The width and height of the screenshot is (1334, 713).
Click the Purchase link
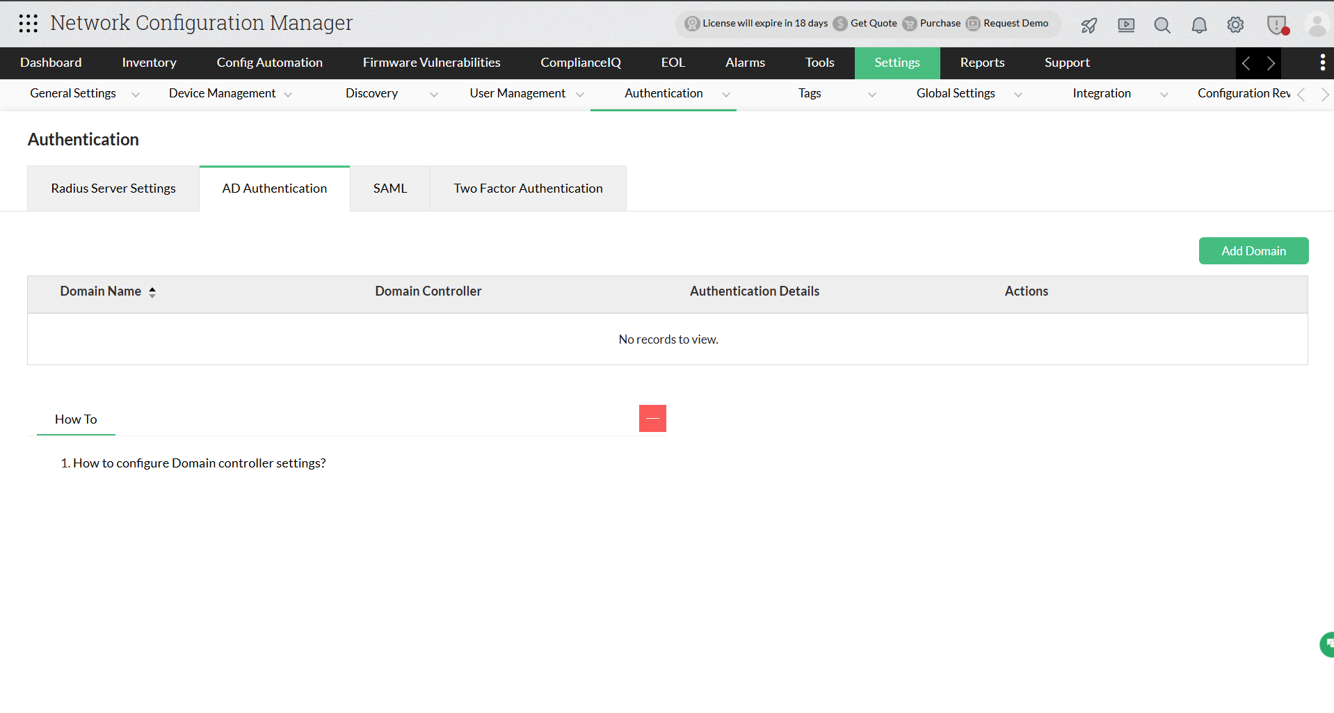(x=940, y=23)
